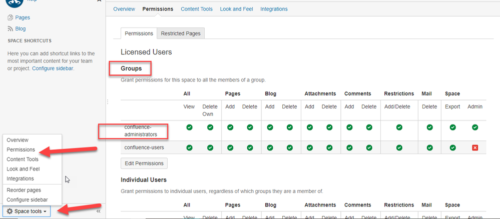The width and height of the screenshot is (500, 219).
Task: Go to Content Tools top tab
Action: coord(197,9)
